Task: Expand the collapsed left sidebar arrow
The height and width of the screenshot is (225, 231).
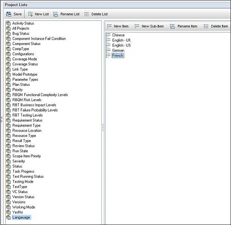Action: [x=2, y=120]
